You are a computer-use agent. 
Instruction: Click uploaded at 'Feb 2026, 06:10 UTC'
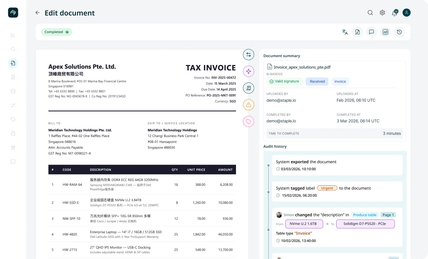[x=356, y=100]
